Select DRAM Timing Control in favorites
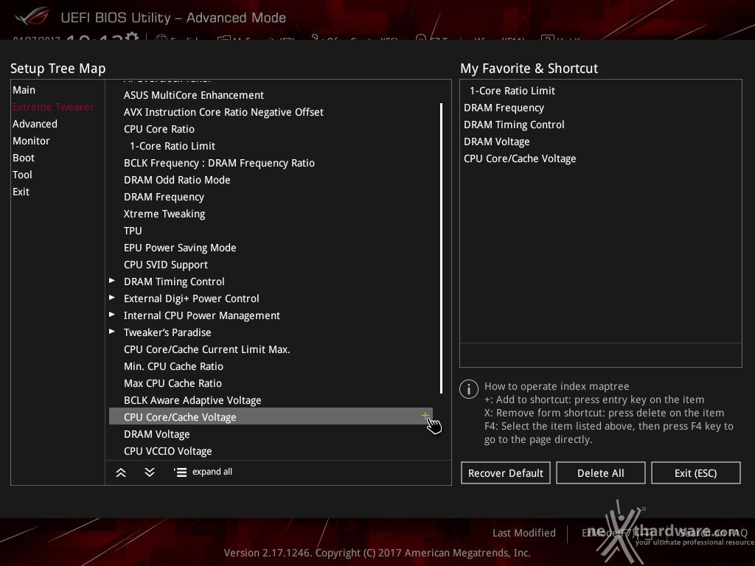Screen dimensions: 755x566 514,125
